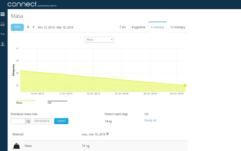Image resolution: width=241 pixels, height=151 pixels.
Task: Toggle the Masa legend series
Action: 26,101
